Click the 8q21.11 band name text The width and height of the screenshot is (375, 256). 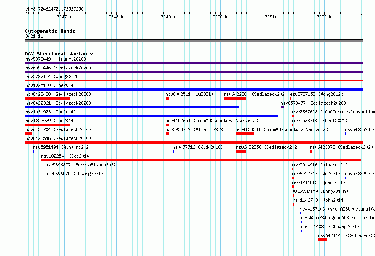pos(34,37)
